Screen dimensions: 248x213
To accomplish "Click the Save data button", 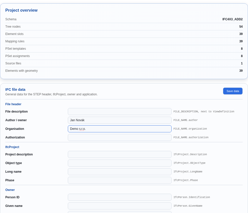I will 233,91.
